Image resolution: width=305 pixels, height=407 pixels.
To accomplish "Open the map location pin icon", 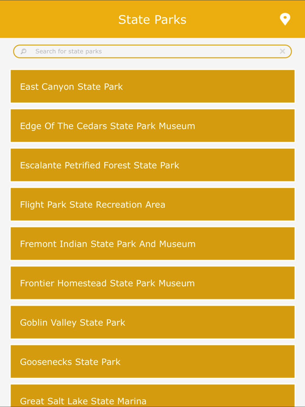I will (285, 19).
